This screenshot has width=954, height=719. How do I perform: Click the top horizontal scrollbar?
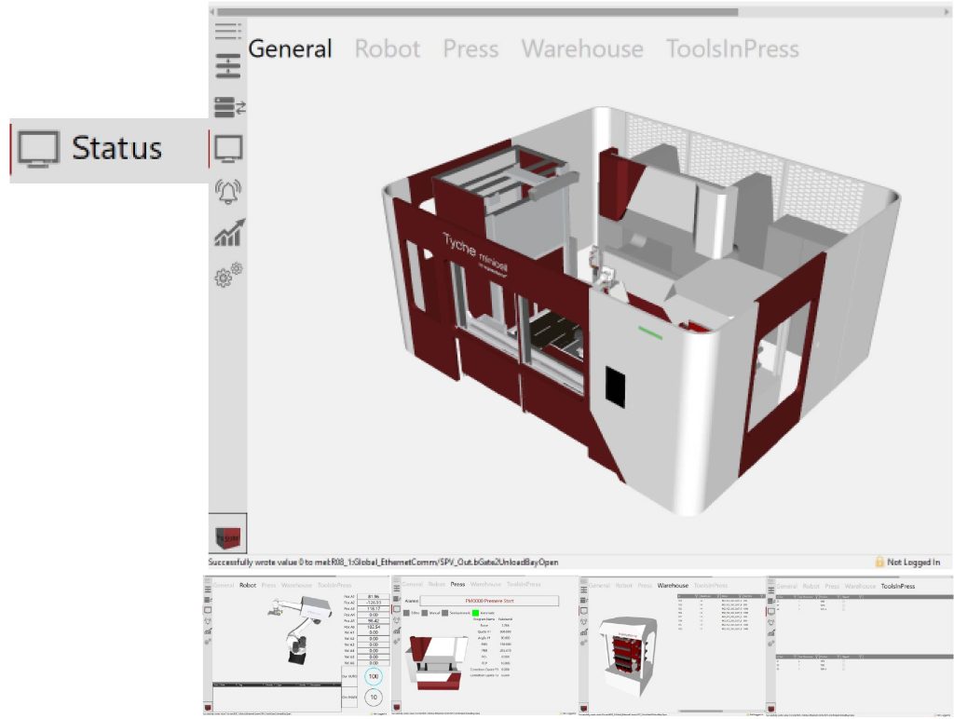tap(477, 12)
